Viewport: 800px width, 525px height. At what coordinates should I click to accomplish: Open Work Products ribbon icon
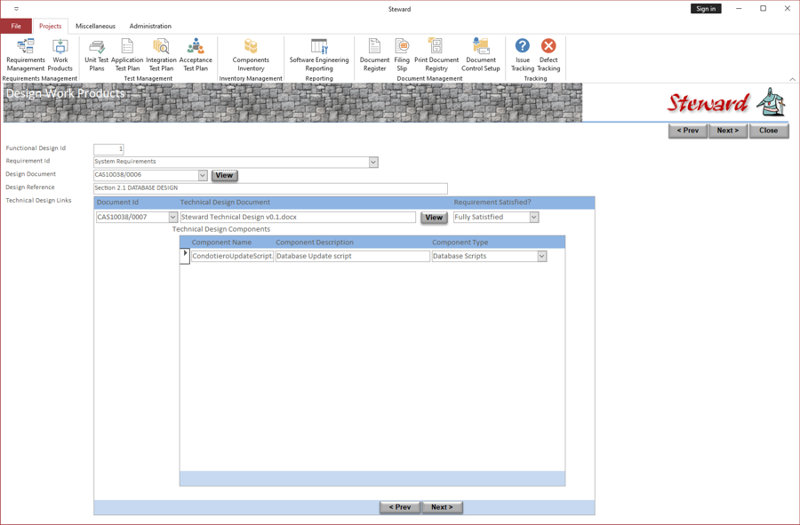(60, 55)
